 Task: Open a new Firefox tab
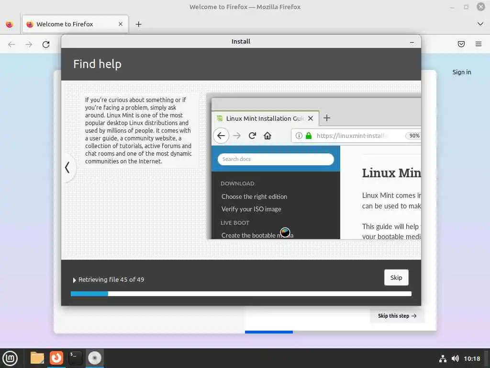tap(138, 24)
